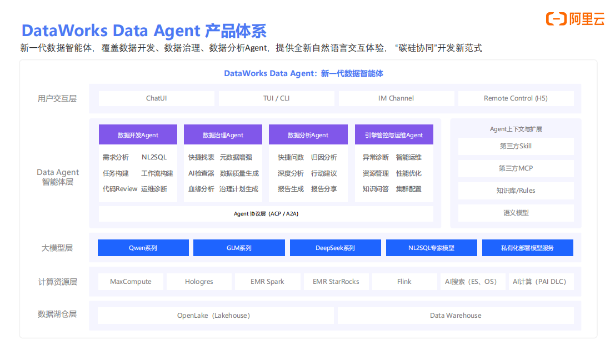
Task: Select the OpenLake (Lakehouse) box
Action: 216,316
